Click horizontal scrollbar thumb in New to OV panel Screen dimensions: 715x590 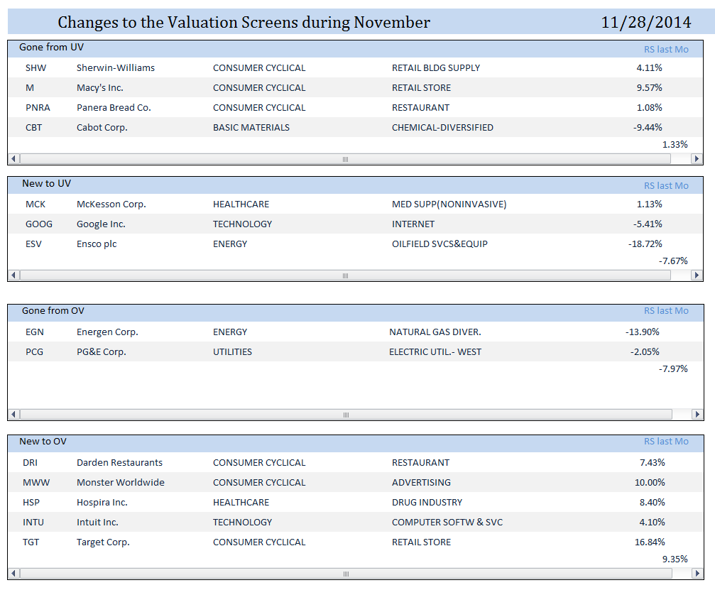[346, 573]
